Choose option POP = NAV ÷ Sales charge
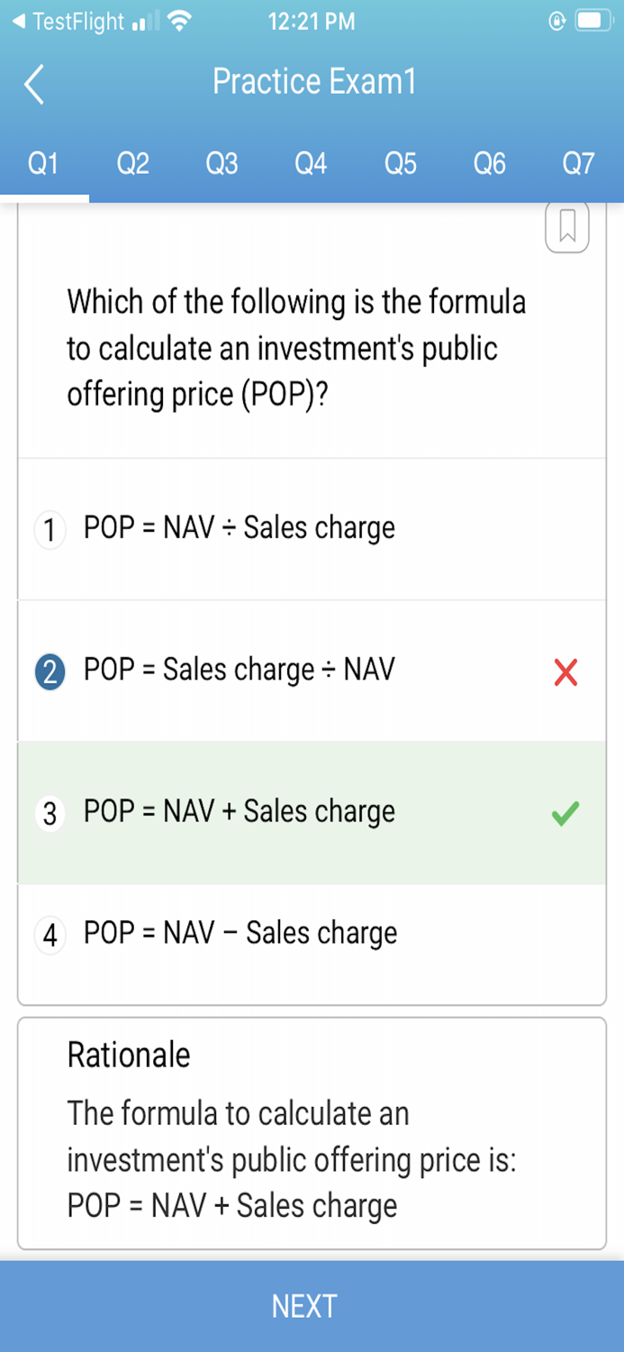The height and width of the screenshot is (1352, 624). [240, 528]
